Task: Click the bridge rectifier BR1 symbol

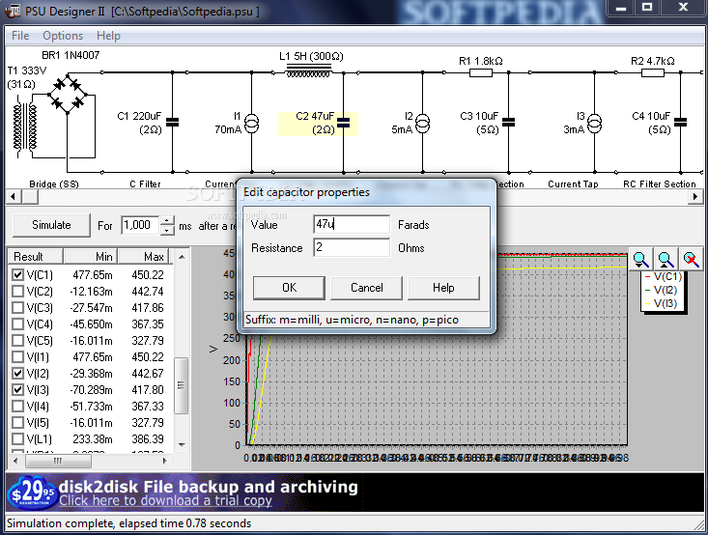Action: tap(68, 95)
